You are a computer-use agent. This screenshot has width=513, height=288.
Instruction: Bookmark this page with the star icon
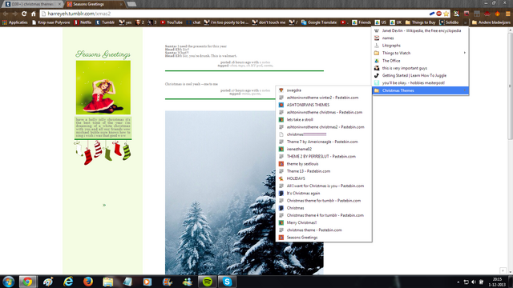pos(446,14)
